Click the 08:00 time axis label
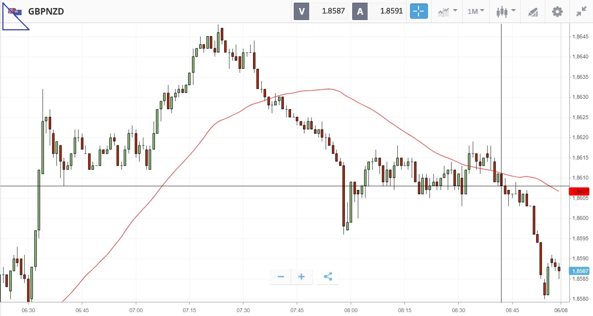This screenshot has width=593, height=316. pos(351,310)
